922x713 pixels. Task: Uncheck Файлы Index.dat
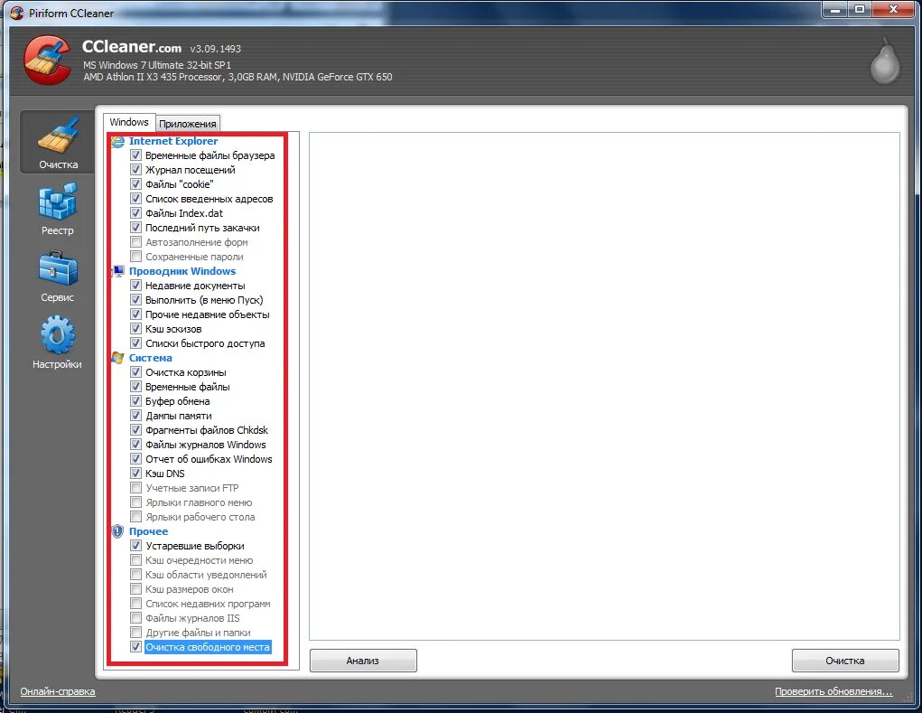coord(135,213)
